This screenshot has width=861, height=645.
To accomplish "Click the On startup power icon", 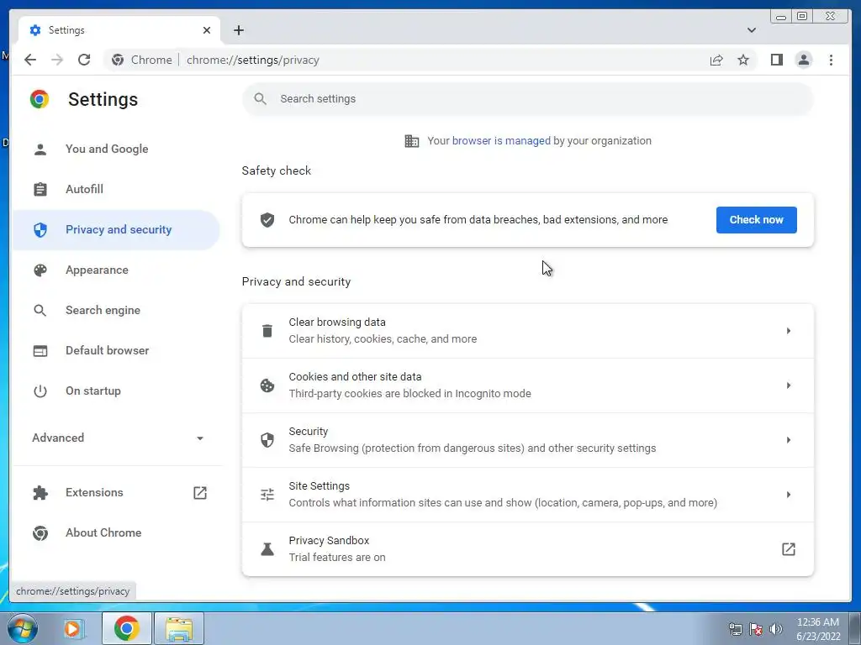I will [x=40, y=391].
